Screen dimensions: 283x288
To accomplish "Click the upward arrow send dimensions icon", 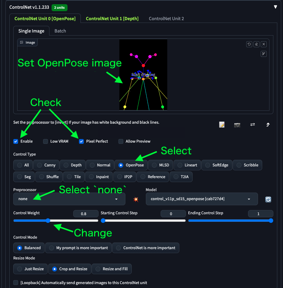I will click(x=268, y=125).
